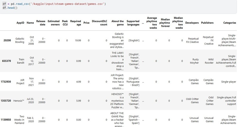The image size is (238, 127).
Task: Click the Categories column header
Action: (230, 23)
